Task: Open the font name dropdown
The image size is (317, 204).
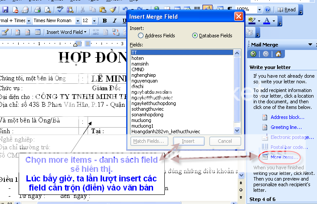Action: 78,21
